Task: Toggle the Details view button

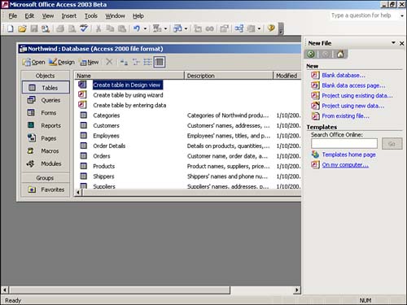Action: (160, 62)
